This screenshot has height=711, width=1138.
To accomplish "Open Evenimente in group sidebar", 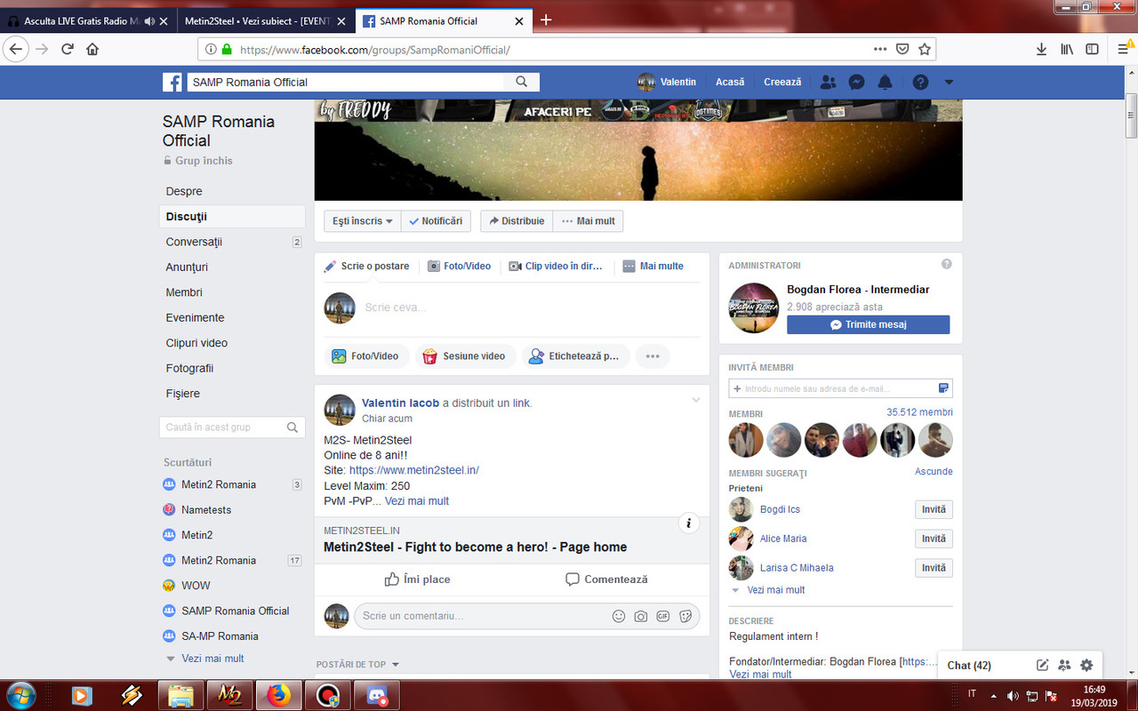I will [195, 317].
